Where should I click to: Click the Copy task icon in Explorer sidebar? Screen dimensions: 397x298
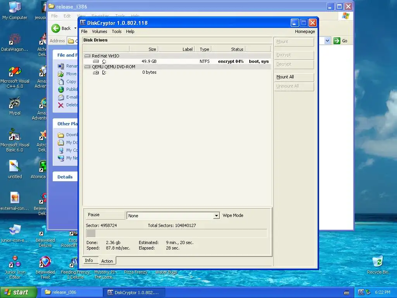pyautogui.click(x=61, y=81)
